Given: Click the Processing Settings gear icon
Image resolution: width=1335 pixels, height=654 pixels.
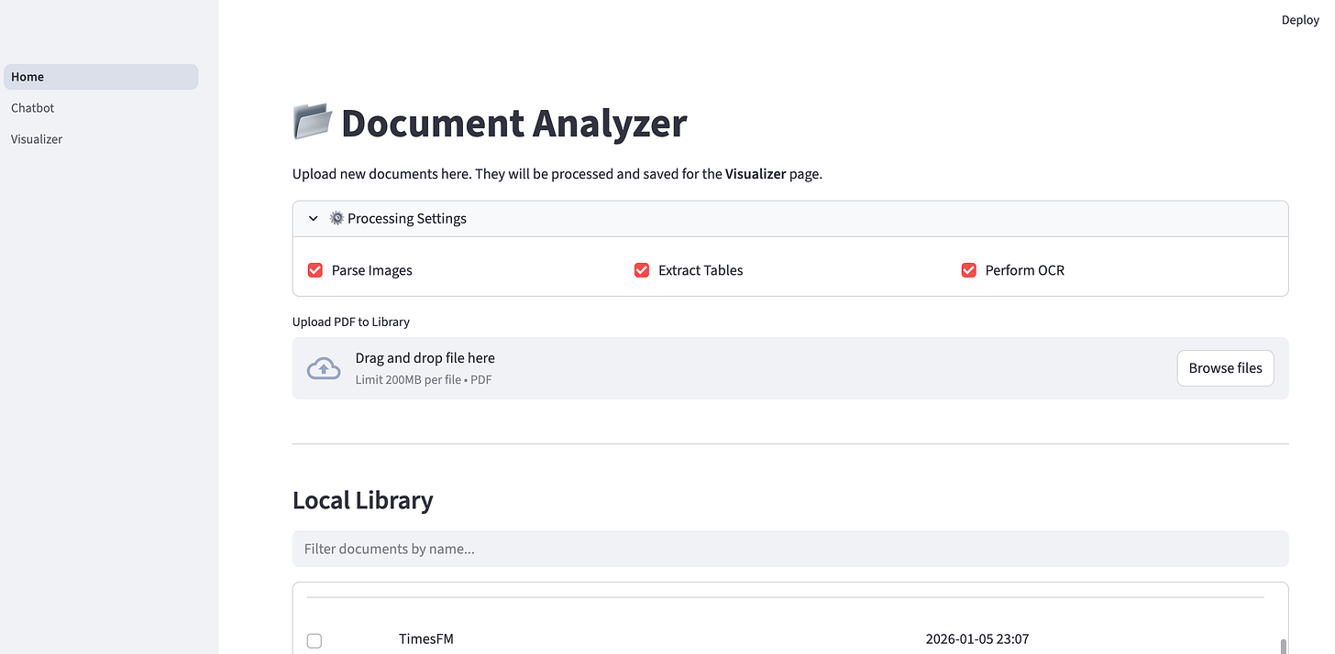Looking at the screenshot, I should 337,218.
